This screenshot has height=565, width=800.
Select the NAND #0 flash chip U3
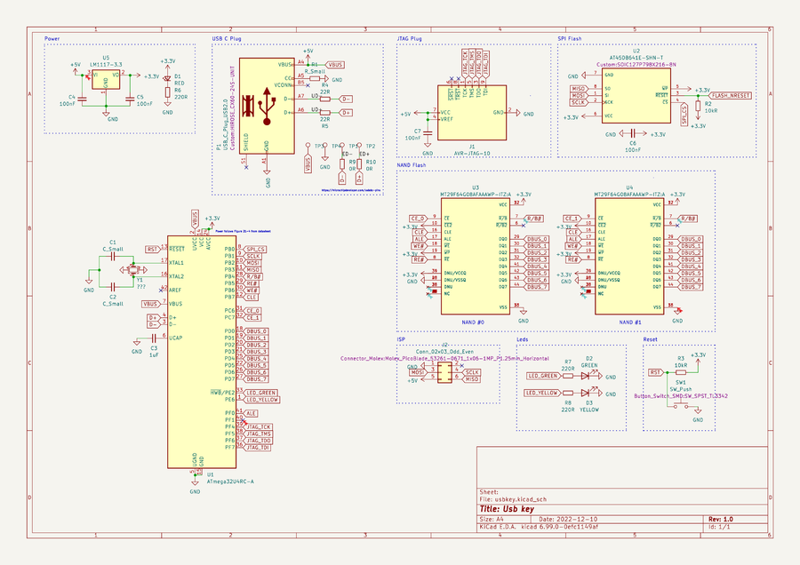pos(475,257)
